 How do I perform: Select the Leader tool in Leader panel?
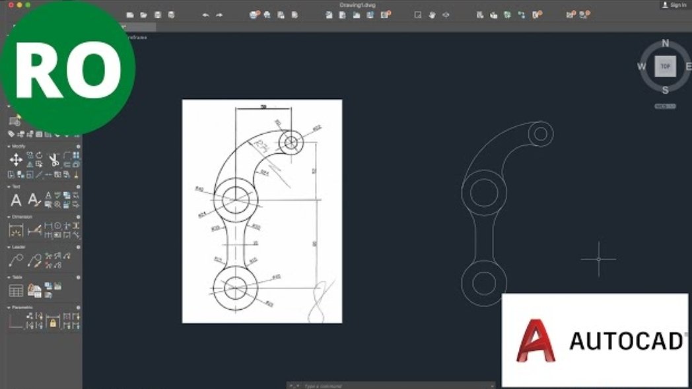(x=14, y=259)
